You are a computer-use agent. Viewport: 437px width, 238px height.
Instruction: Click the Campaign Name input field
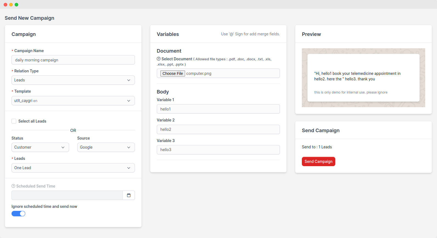(73, 60)
